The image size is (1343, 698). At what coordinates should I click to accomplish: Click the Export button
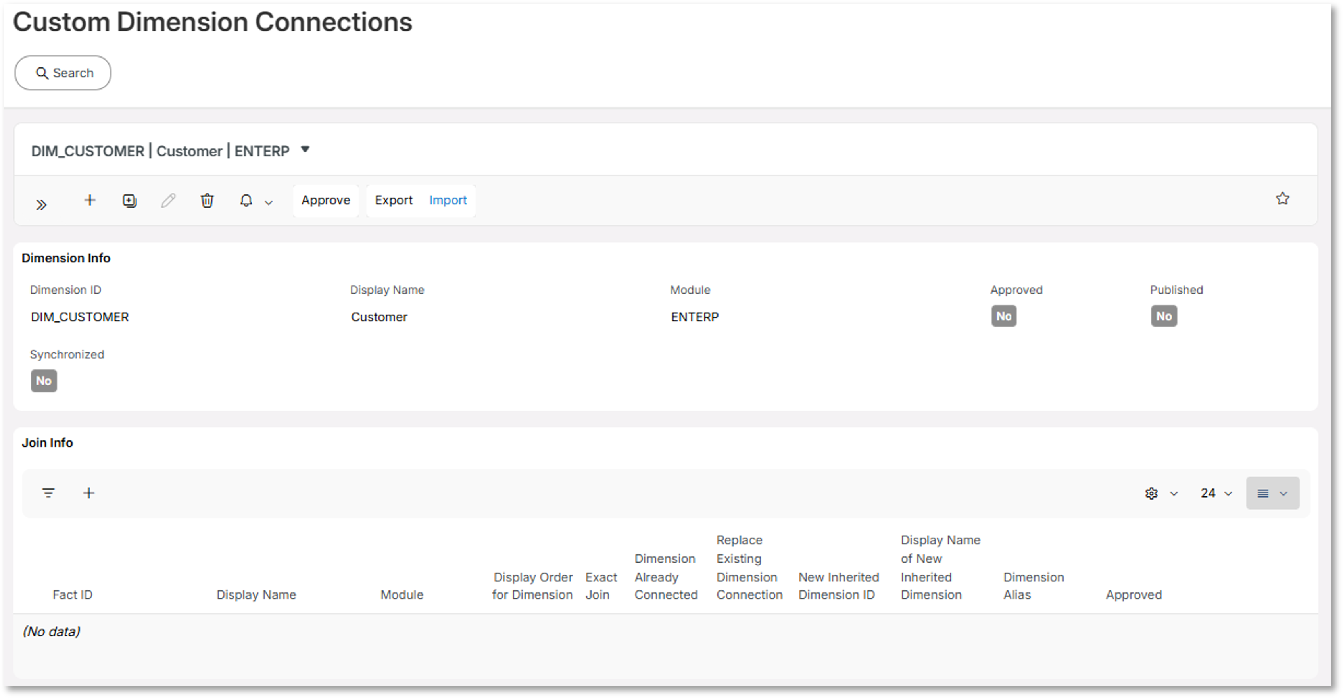point(394,200)
